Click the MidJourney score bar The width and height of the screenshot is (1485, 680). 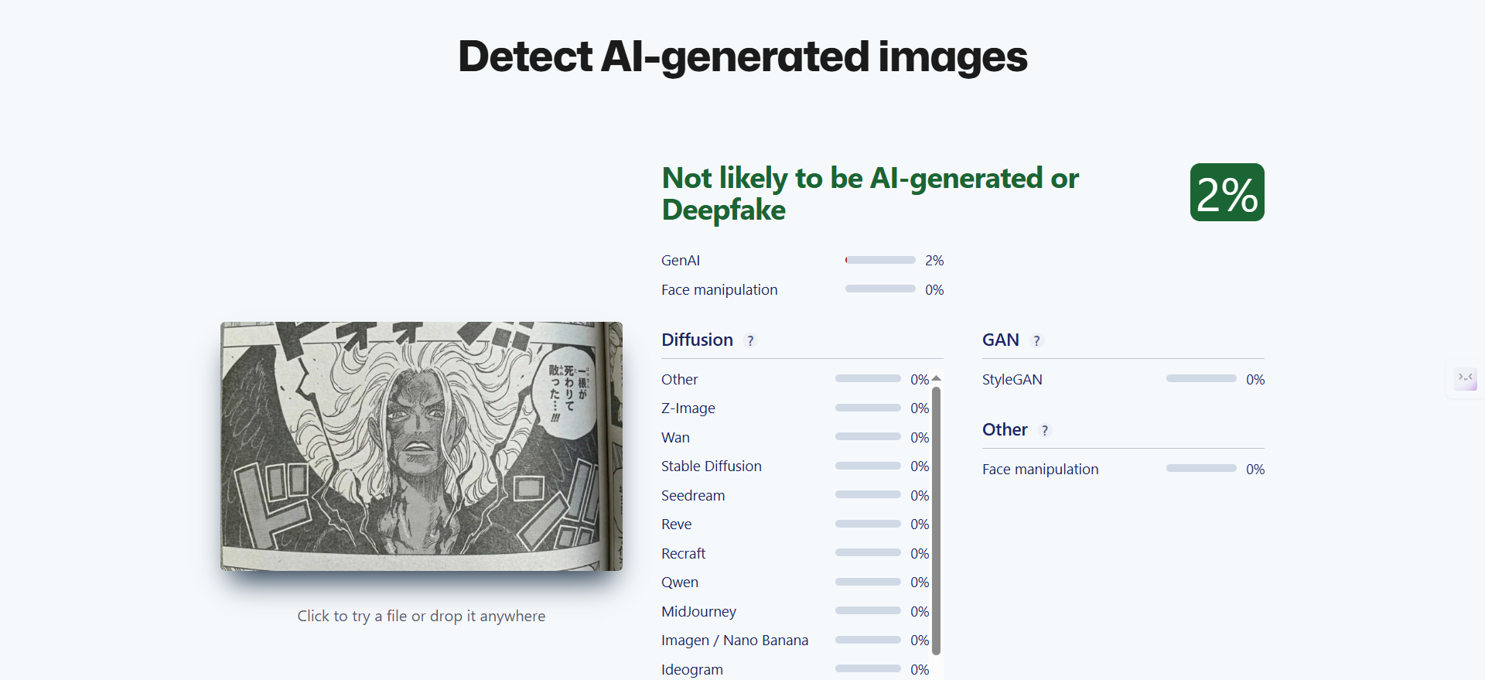click(x=868, y=610)
